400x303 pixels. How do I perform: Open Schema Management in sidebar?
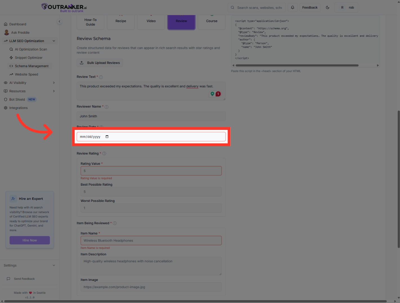pos(32,66)
